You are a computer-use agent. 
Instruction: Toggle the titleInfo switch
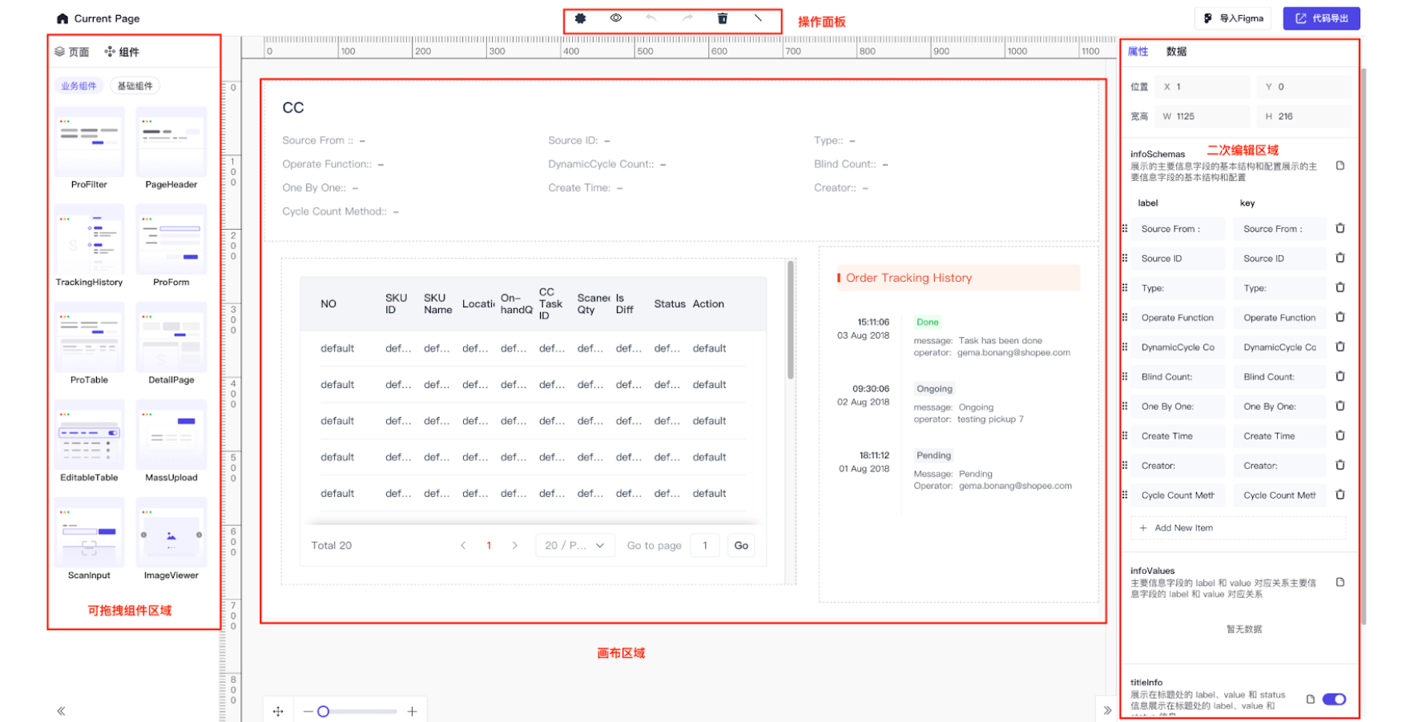tap(1334, 700)
